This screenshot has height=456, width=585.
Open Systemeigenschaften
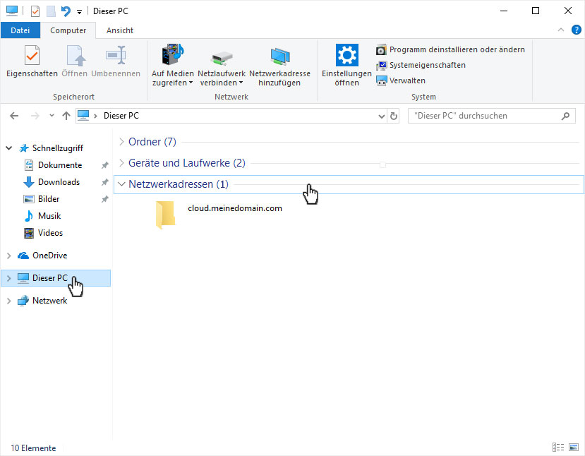tap(421, 66)
